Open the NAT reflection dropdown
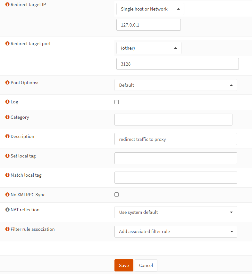Screen dimensions: 252x274 click(x=176, y=212)
